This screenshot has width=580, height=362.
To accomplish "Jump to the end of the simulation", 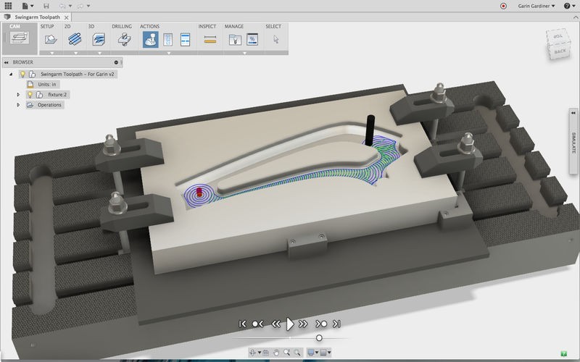I will [x=337, y=324].
